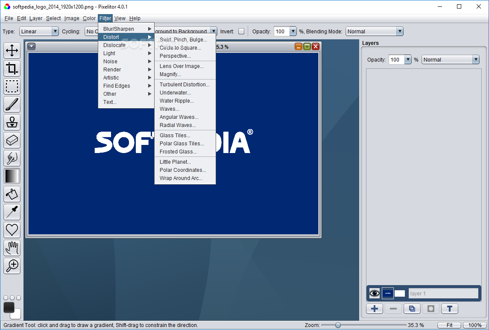The height and width of the screenshot is (330, 489).
Task: Open the Layers panel Opacity dropdown
Action: click(408, 60)
